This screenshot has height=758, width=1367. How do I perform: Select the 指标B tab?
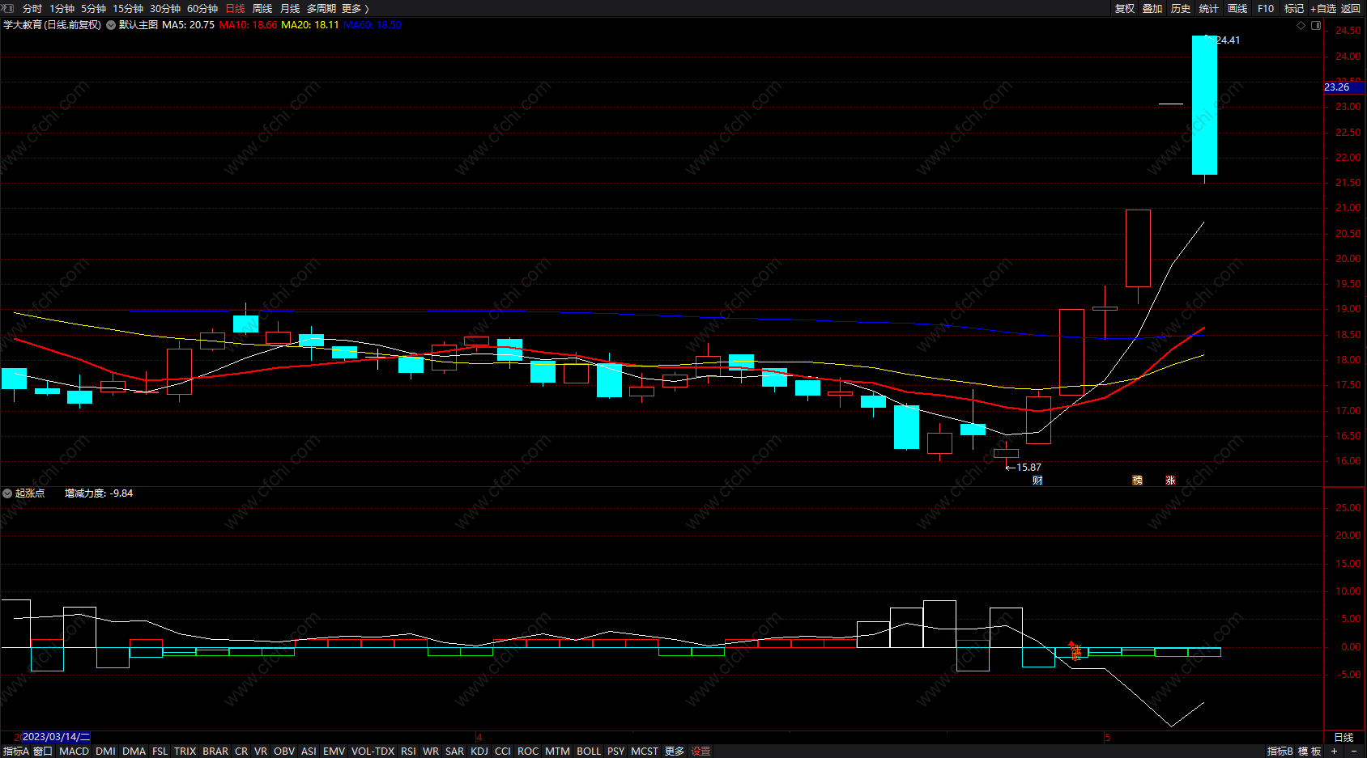click(1280, 751)
